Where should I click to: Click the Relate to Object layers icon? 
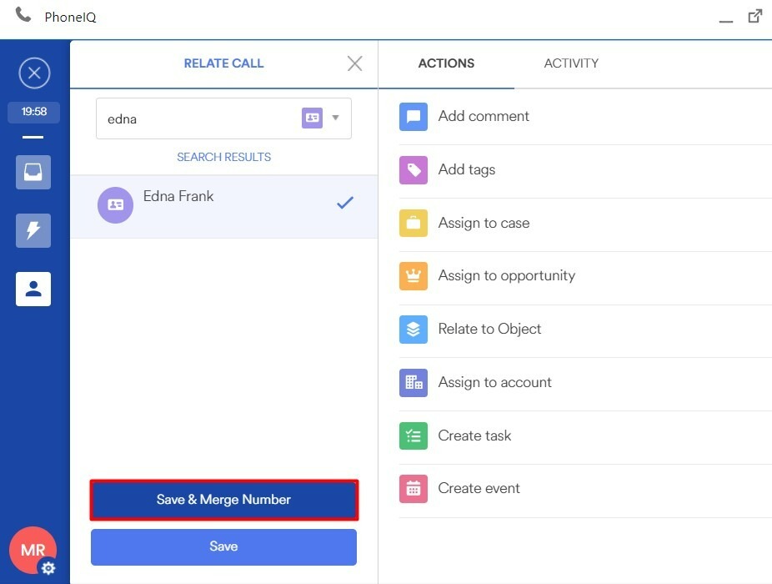(413, 330)
